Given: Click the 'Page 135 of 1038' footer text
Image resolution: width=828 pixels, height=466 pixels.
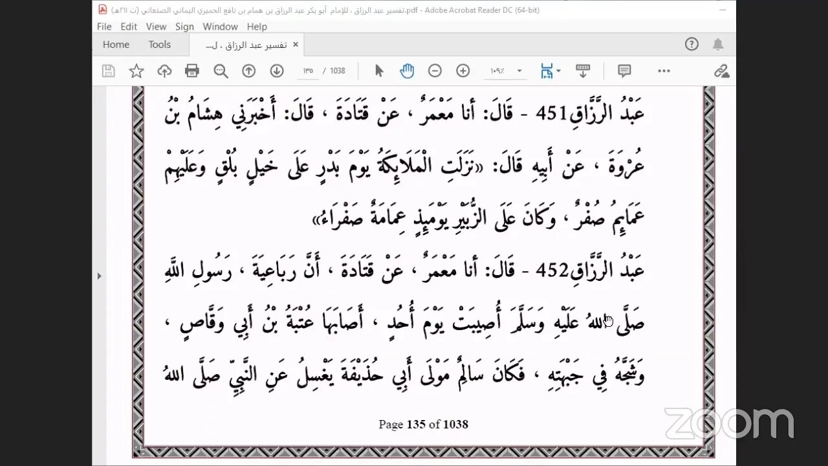Looking at the screenshot, I should point(423,425).
